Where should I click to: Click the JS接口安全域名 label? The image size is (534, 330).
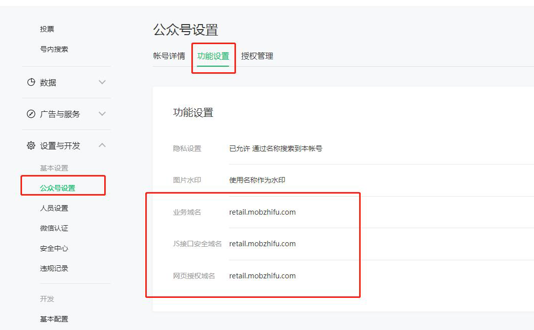[197, 244]
